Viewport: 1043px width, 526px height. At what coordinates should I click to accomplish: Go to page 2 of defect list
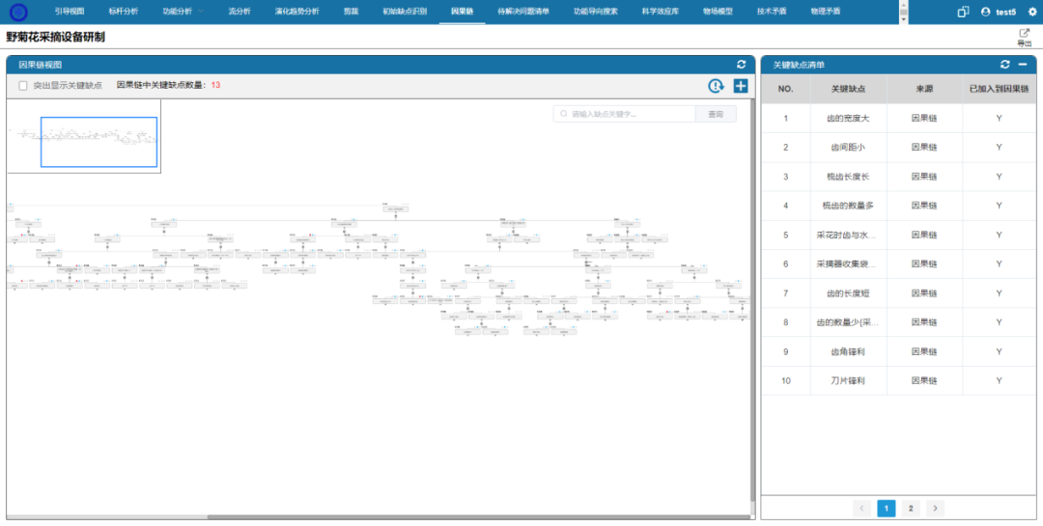pos(911,508)
